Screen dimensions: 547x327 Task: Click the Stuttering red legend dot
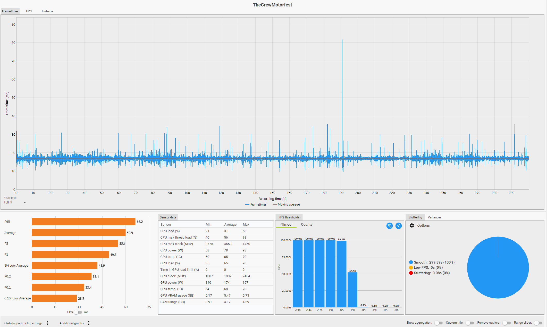(411, 273)
